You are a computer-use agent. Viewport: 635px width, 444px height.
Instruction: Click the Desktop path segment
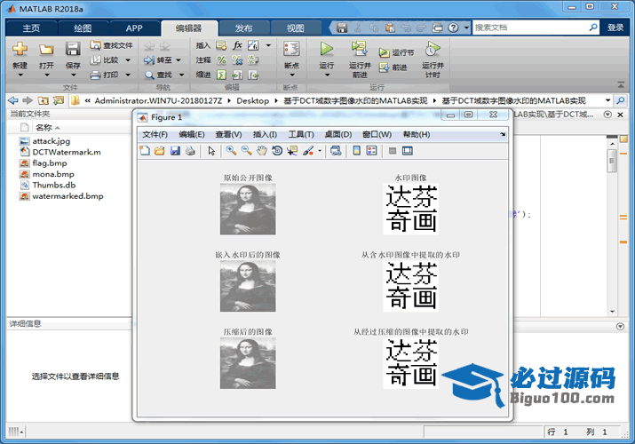tap(253, 100)
